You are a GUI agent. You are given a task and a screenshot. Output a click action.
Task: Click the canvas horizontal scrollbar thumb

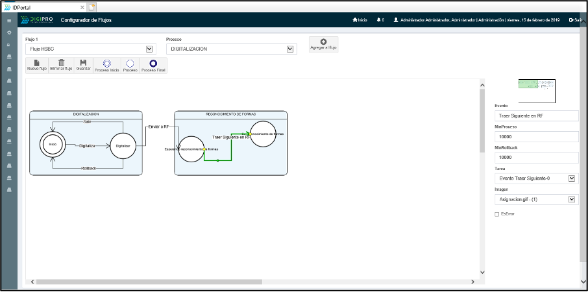click(149, 282)
